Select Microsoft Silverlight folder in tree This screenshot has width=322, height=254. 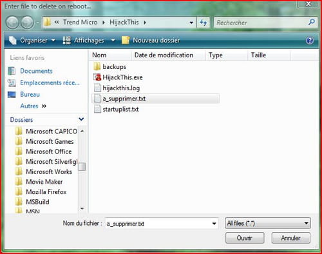pos(46,162)
